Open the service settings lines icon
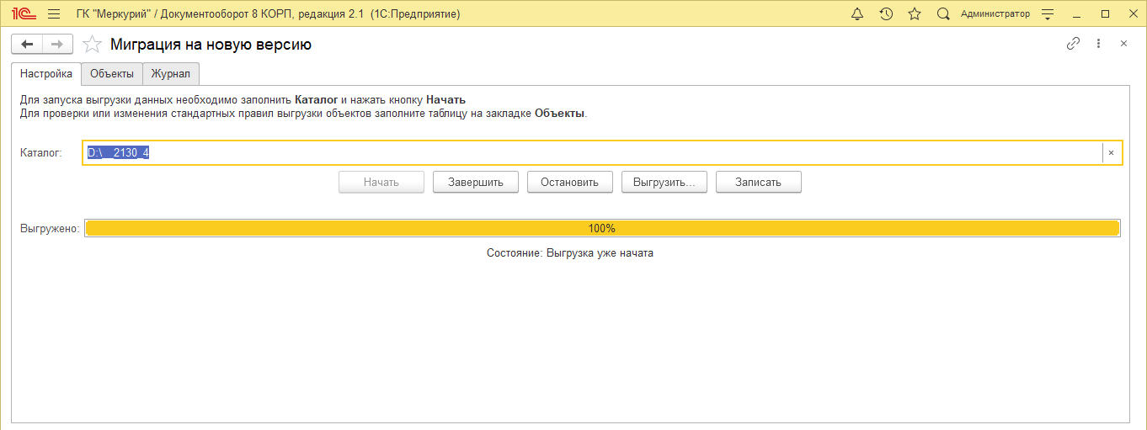The image size is (1147, 430). pos(1048,14)
